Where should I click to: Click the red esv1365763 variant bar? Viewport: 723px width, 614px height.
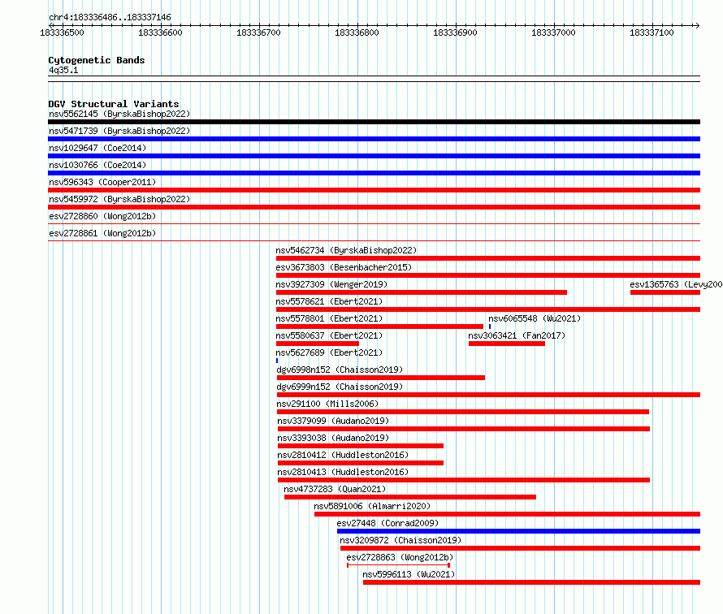[665, 292]
